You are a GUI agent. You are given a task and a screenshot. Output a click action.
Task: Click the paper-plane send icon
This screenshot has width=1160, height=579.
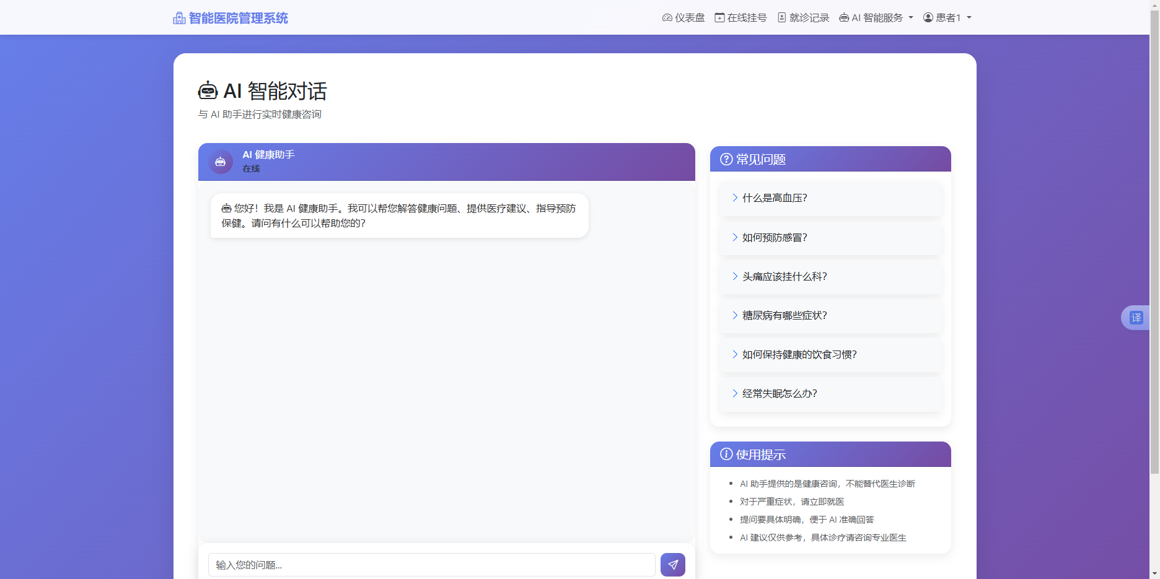672,564
